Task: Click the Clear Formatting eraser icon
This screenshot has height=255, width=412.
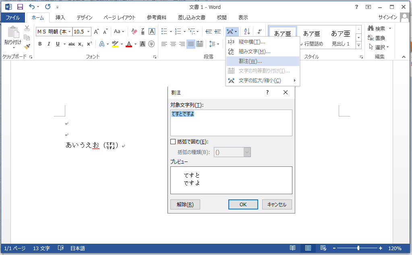Action: click(135, 31)
